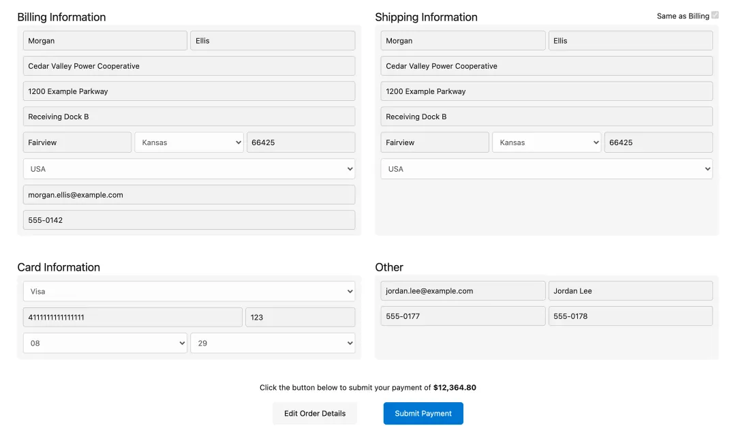
Task: Focus the billing company field
Action: [x=189, y=65]
